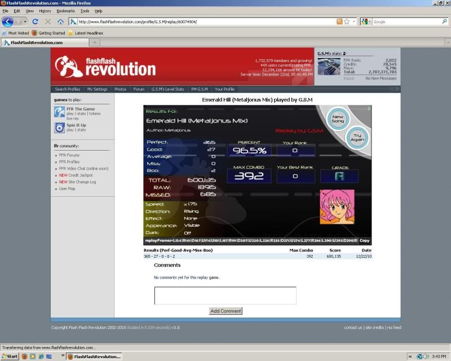The width and height of the screenshot is (451, 361).
Task: Open My Settings in site nav
Action: (x=97, y=89)
